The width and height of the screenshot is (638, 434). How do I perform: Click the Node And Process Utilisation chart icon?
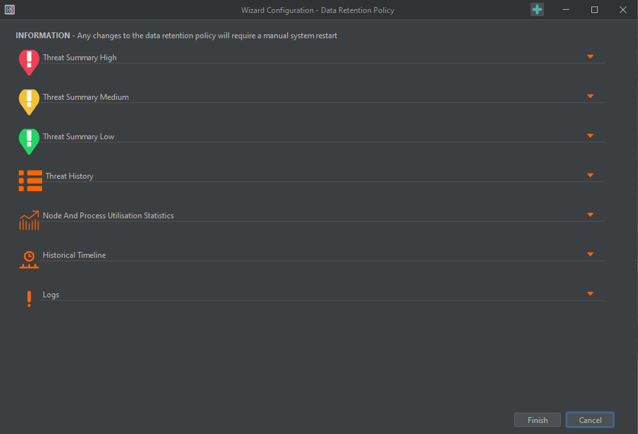[x=29, y=220]
